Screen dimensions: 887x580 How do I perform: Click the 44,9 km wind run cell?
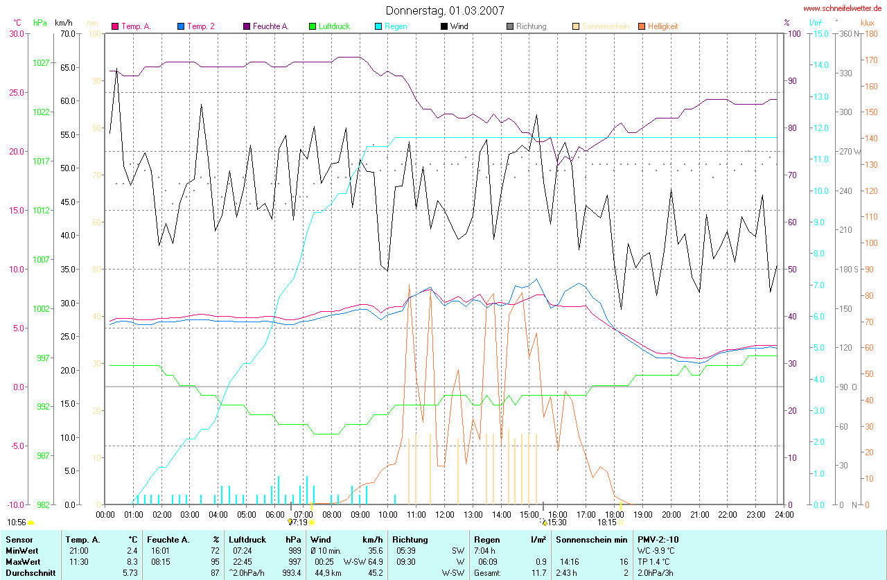click(326, 573)
